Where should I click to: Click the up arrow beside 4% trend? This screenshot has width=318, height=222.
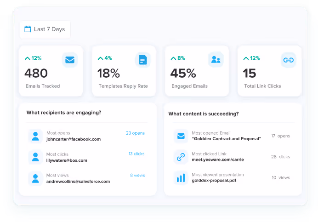click(100, 58)
